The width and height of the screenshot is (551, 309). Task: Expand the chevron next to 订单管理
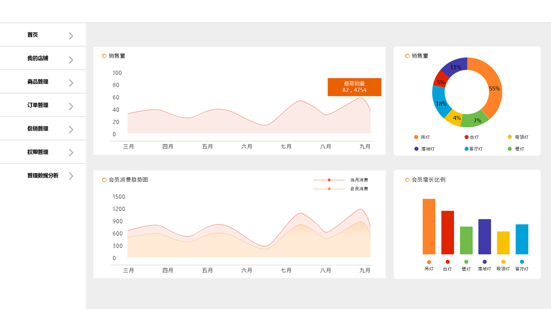click(71, 106)
